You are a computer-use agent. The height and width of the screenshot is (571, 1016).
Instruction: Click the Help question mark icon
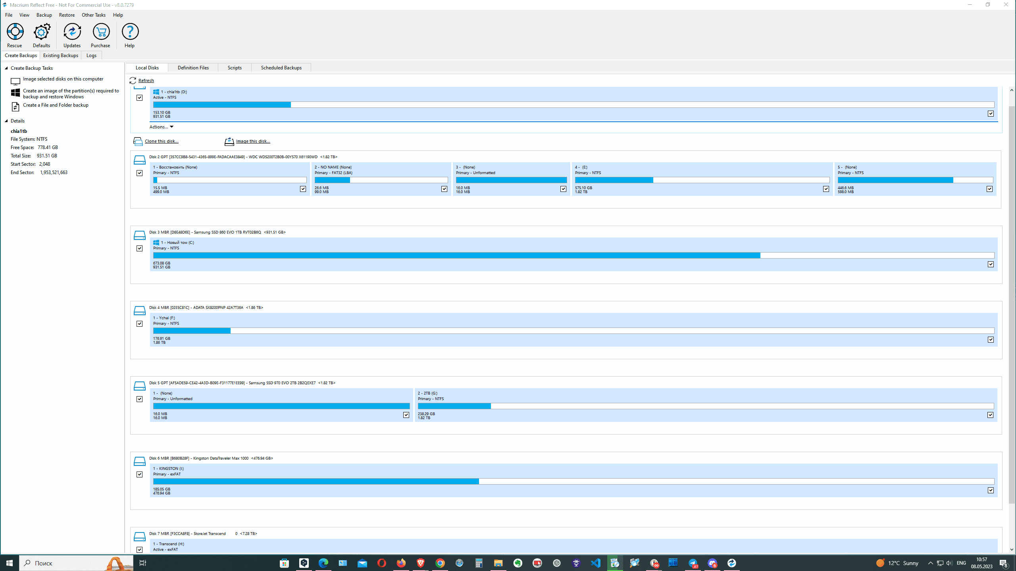(x=130, y=32)
